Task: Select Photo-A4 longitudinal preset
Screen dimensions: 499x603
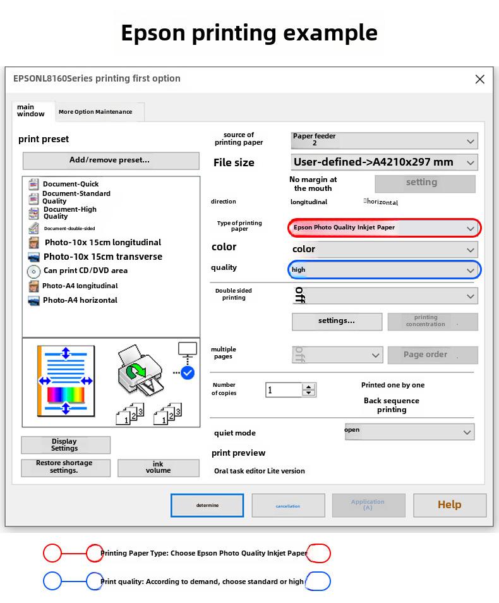Action: click(x=80, y=286)
